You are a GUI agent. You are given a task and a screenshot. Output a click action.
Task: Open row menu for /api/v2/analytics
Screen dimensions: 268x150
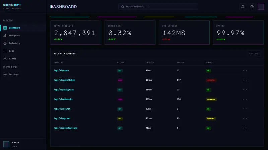245,90
